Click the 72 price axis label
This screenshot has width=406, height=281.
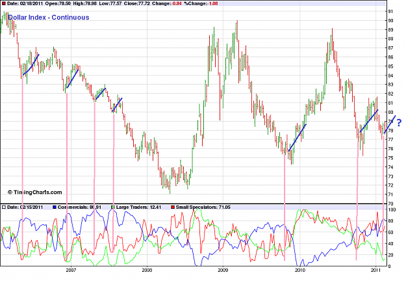coord(390,185)
